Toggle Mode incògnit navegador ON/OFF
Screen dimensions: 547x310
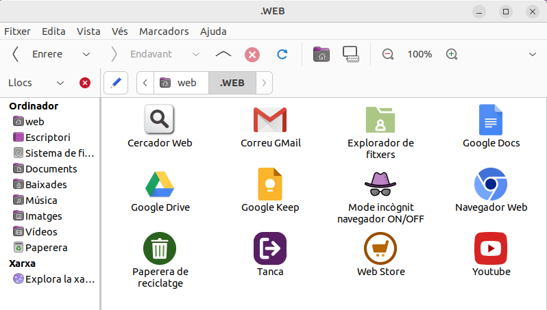[x=380, y=184]
